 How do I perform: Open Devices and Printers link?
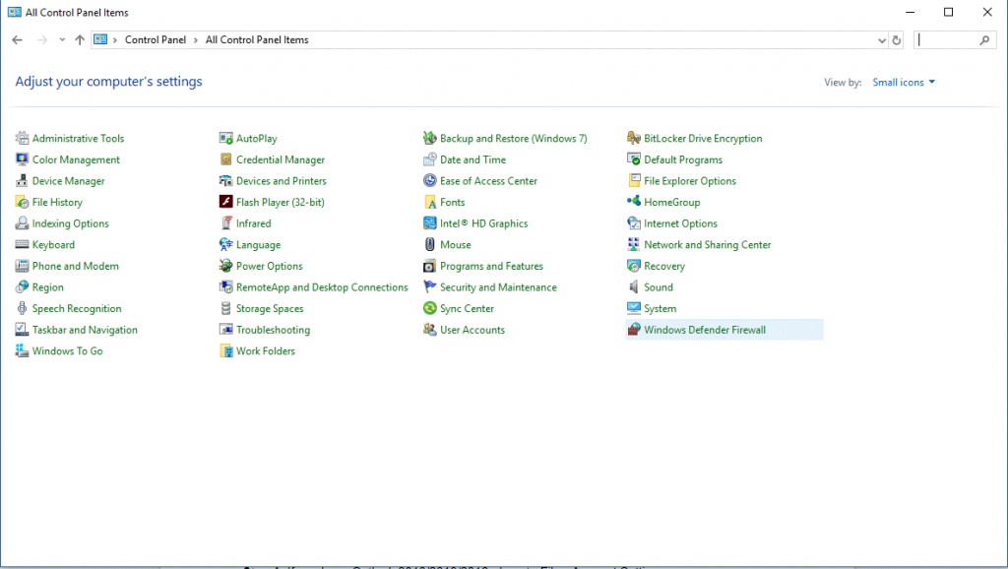[x=281, y=181]
